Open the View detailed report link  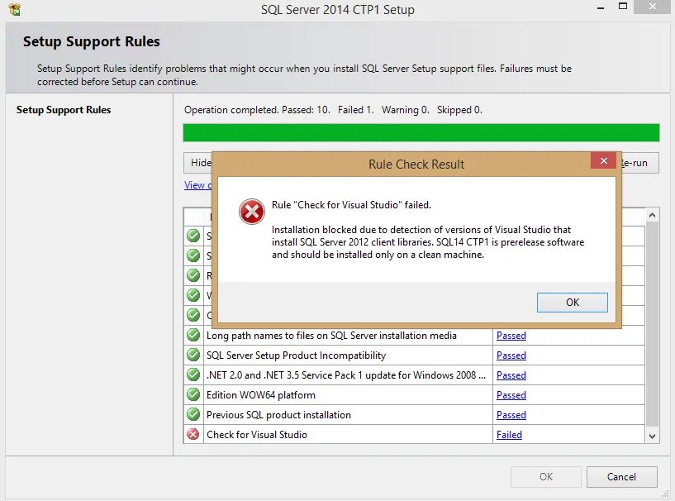pyautogui.click(x=198, y=185)
